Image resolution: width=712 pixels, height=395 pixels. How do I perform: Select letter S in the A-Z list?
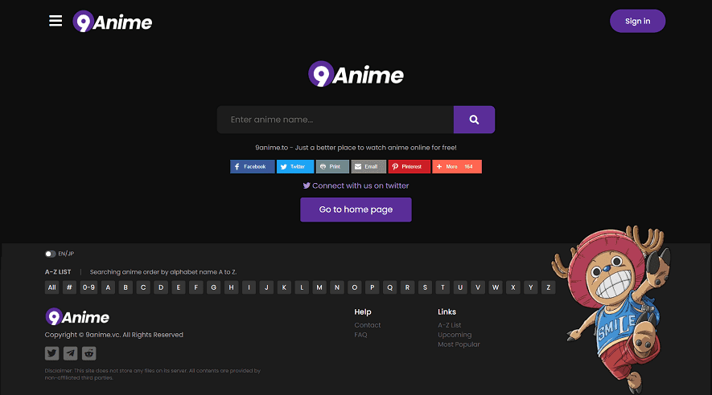point(425,287)
